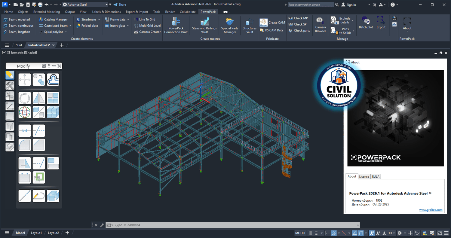The height and width of the screenshot is (238, 451).
Task: Open the www.graitec.com link
Action: pyautogui.click(x=431, y=210)
